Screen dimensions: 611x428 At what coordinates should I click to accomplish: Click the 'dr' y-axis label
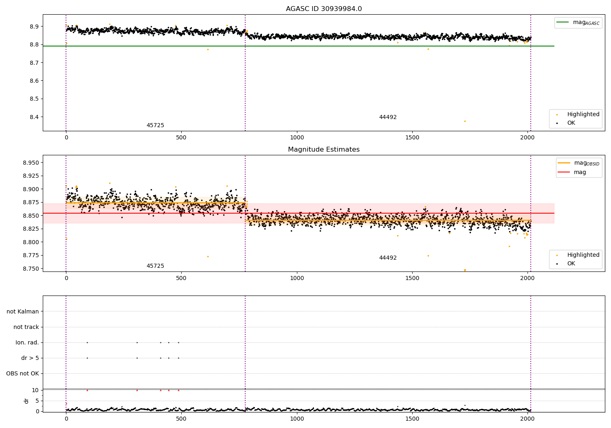pyautogui.click(x=26, y=401)
